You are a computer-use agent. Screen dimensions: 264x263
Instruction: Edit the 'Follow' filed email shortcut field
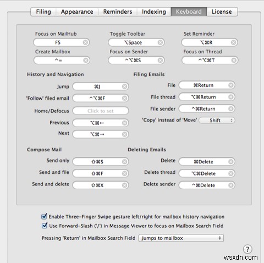point(101,98)
